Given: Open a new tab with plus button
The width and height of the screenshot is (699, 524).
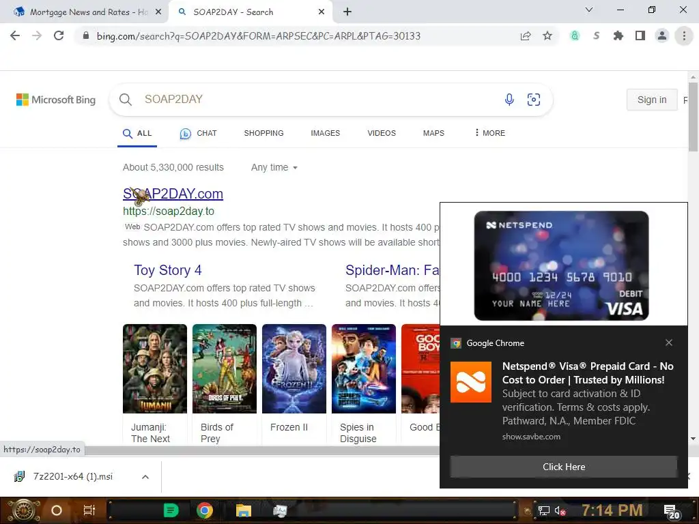Looking at the screenshot, I should [x=347, y=12].
